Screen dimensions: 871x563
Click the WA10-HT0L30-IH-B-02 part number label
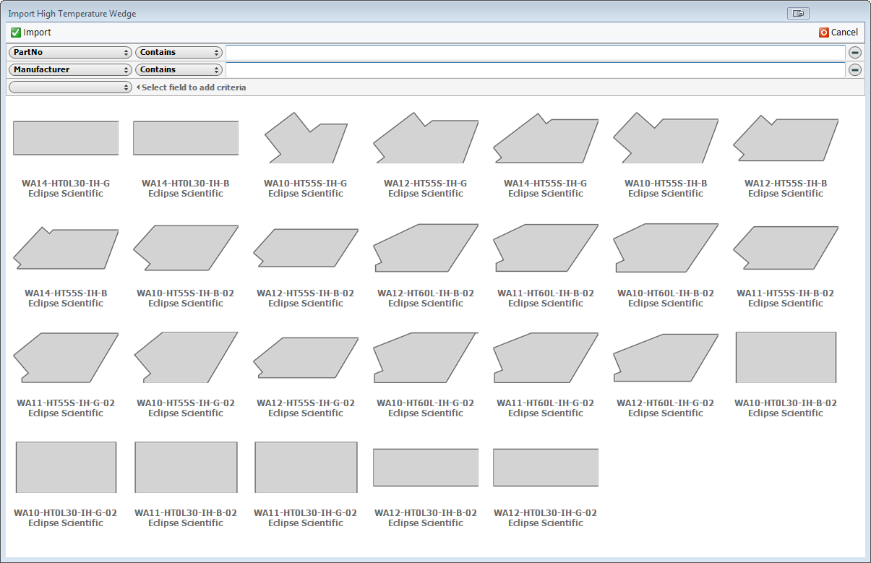pyautogui.click(x=786, y=403)
